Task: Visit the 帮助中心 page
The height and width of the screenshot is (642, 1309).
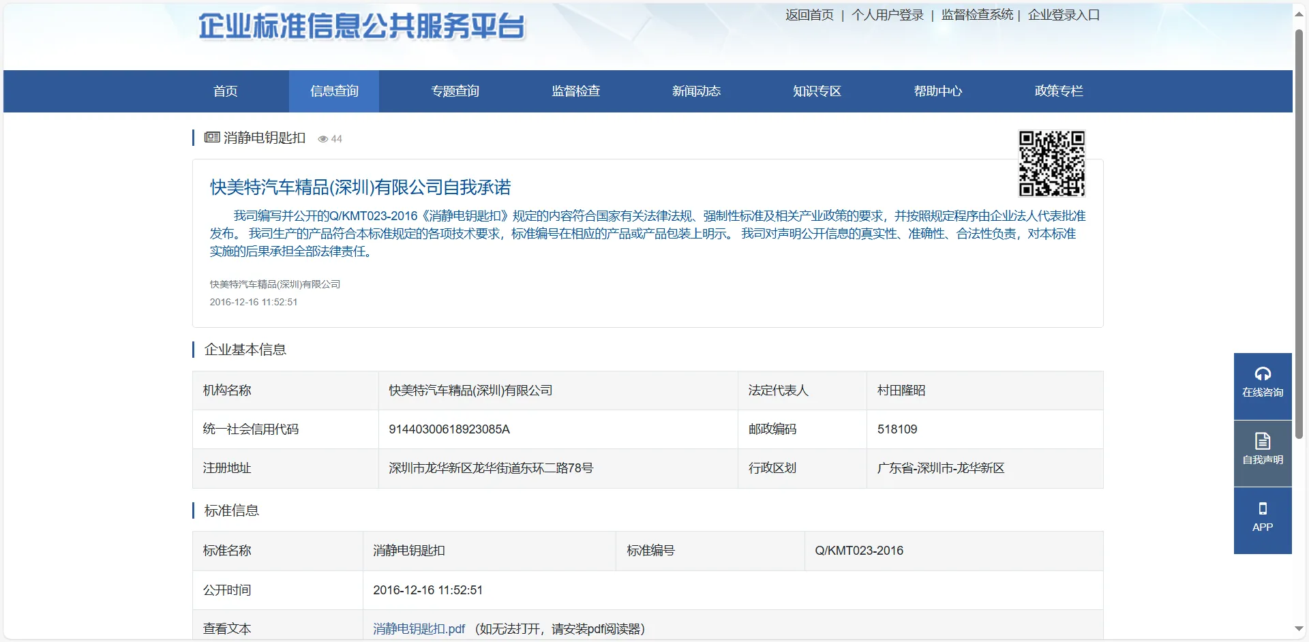Action: (937, 91)
